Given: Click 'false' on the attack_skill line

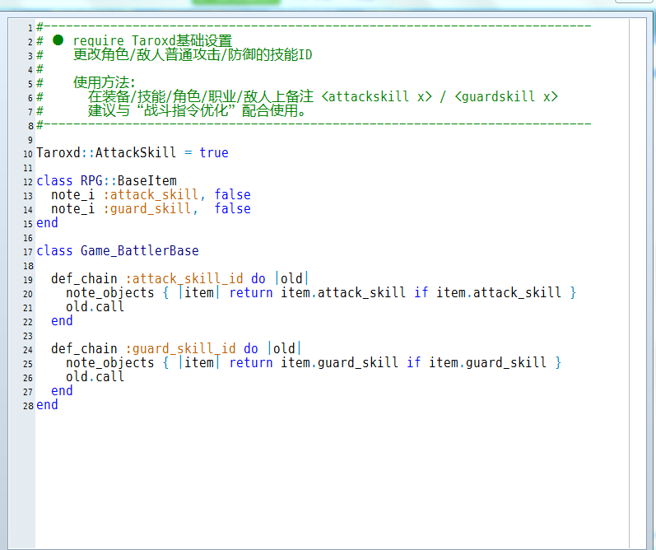Looking at the screenshot, I should 233,194.
